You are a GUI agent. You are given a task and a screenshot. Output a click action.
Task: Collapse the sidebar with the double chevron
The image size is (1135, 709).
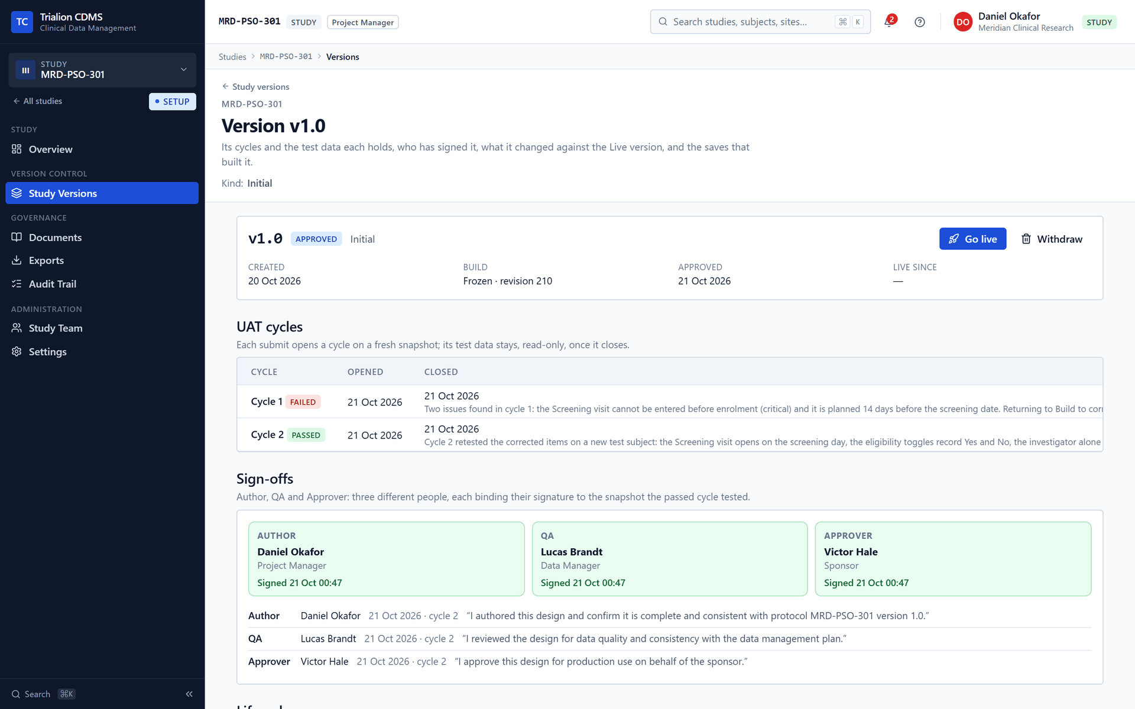tap(189, 694)
